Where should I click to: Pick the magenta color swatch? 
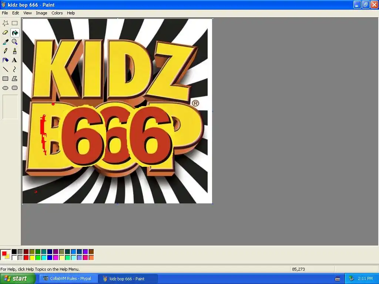click(56, 258)
